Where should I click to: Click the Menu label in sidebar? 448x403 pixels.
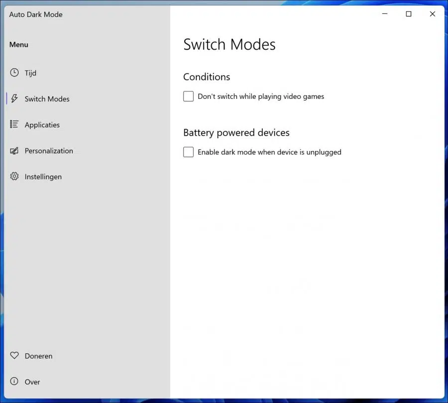point(19,45)
